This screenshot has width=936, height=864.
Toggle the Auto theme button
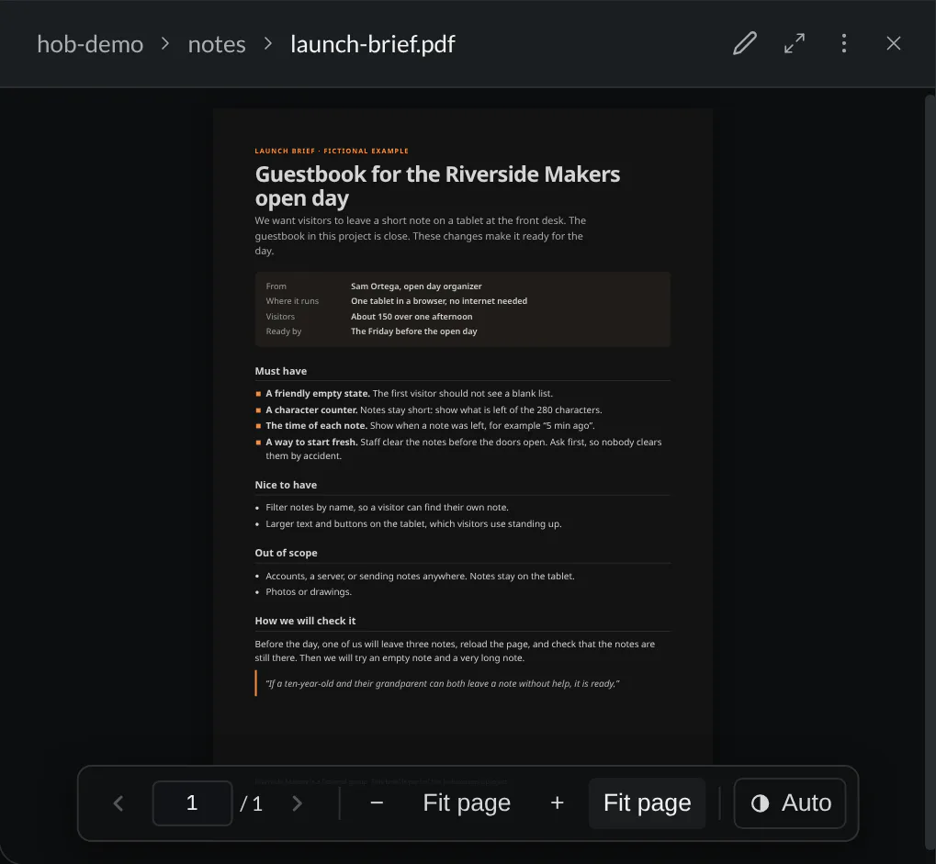pyautogui.click(x=790, y=803)
